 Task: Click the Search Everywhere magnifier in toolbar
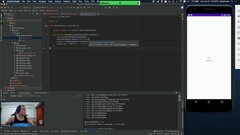coord(117,7)
